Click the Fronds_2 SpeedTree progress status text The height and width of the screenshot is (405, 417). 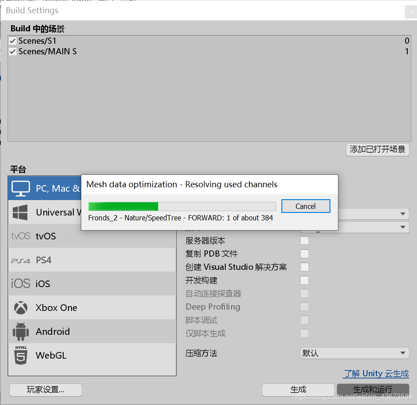(x=181, y=218)
